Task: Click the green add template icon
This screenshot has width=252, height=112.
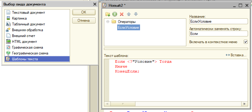Action: pyautogui.click(x=114, y=14)
